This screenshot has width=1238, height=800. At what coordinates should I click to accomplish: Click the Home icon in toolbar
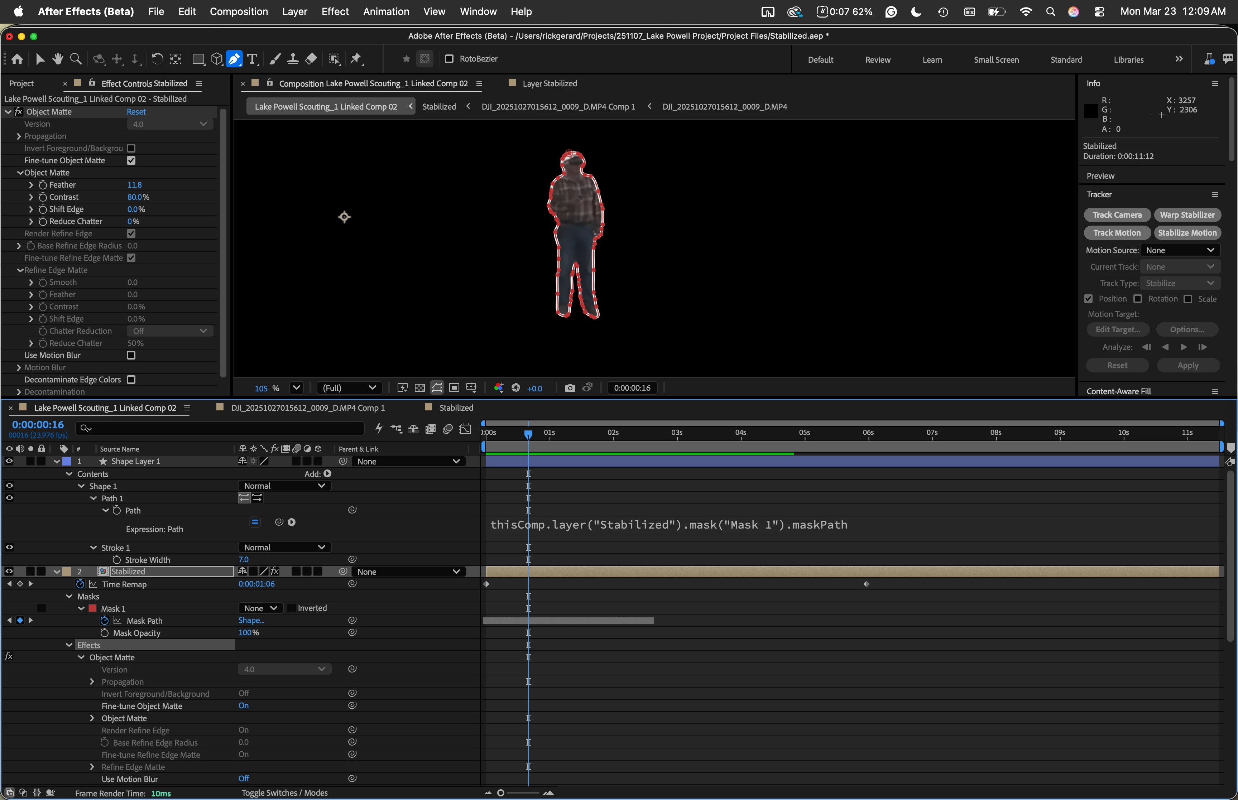pyautogui.click(x=17, y=59)
